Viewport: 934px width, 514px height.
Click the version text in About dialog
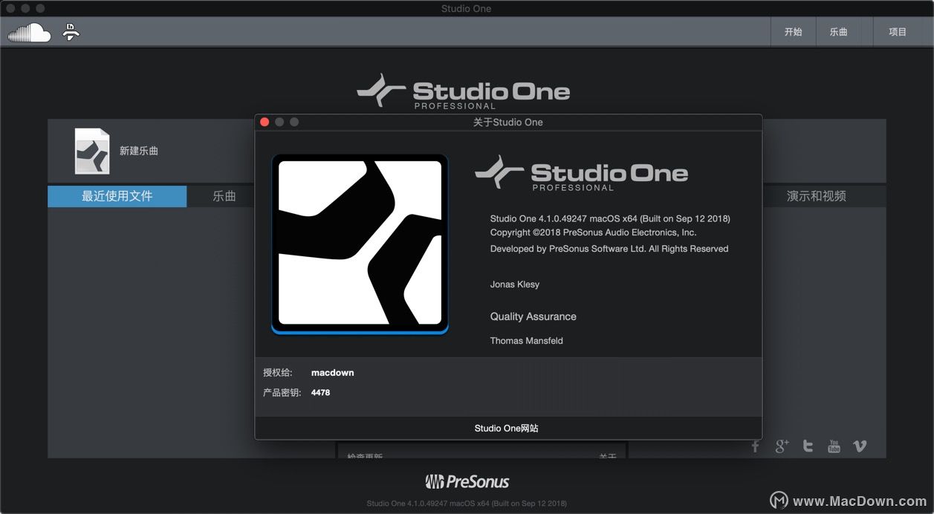610,218
